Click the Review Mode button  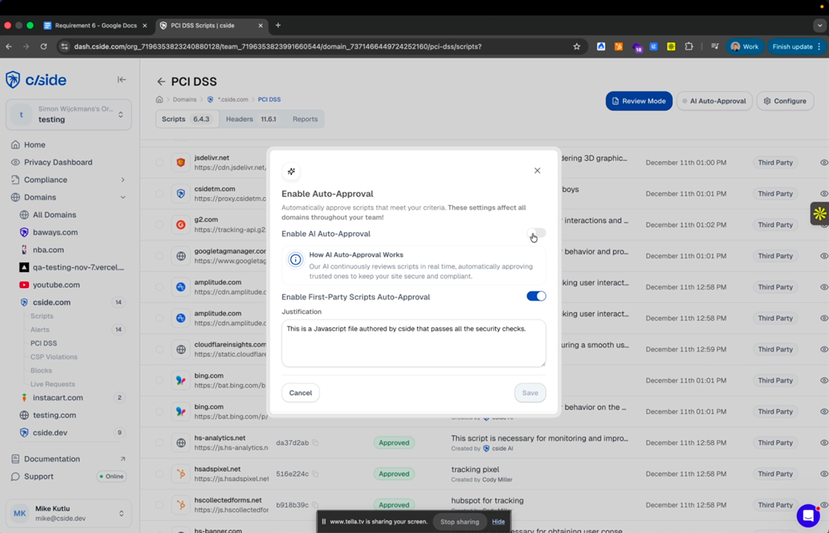click(x=638, y=101)
